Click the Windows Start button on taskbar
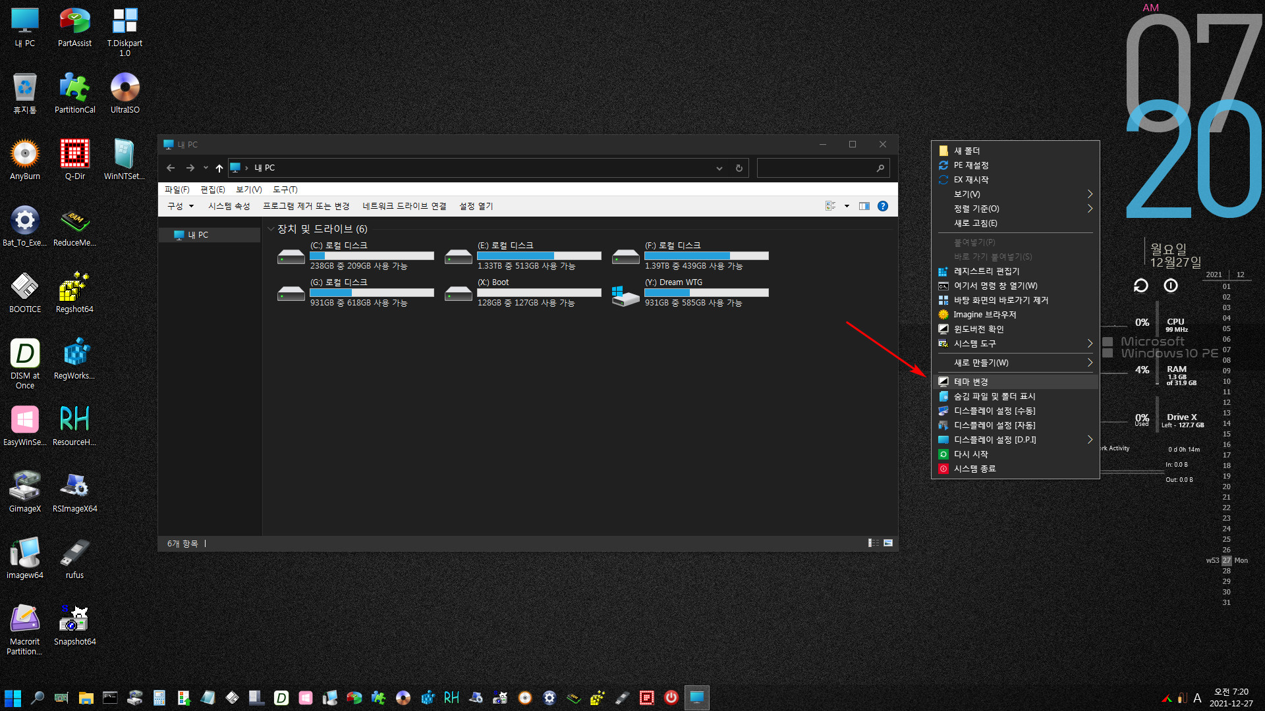The height and width of the screenshot is (711, 1265). point(13,698)
